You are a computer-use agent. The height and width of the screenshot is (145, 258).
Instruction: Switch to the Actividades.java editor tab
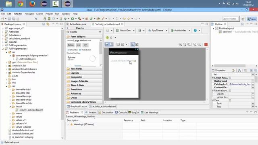click(x=78, y=24)
